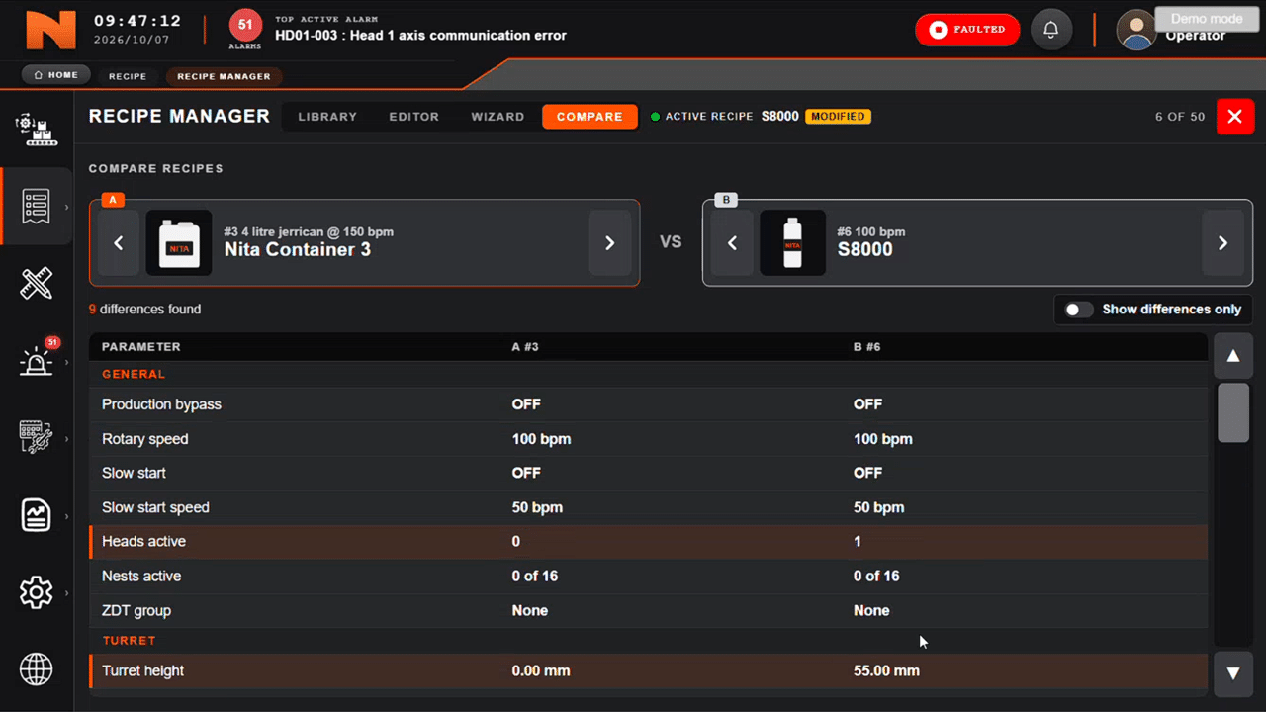This screenshot has width=1266, height=712.
Task: Click the Home breadcrumb button
Action: click(56, 75)
